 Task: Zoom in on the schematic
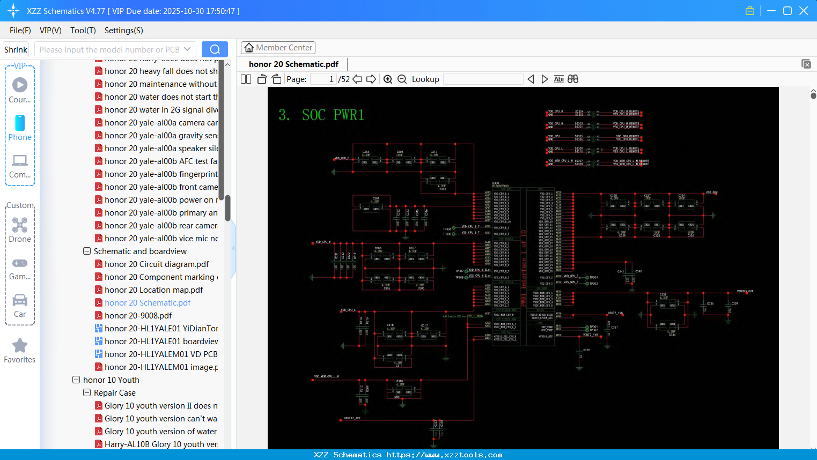[388, 79]
